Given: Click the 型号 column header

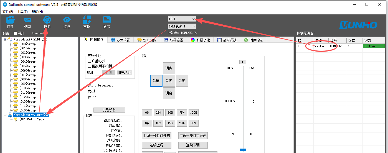Looking at the screenshot, I should coord(338,40).
